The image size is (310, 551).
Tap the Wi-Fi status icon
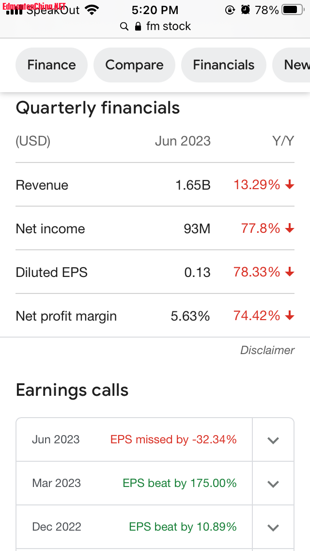pyautogui.click(x=91, y=10)
